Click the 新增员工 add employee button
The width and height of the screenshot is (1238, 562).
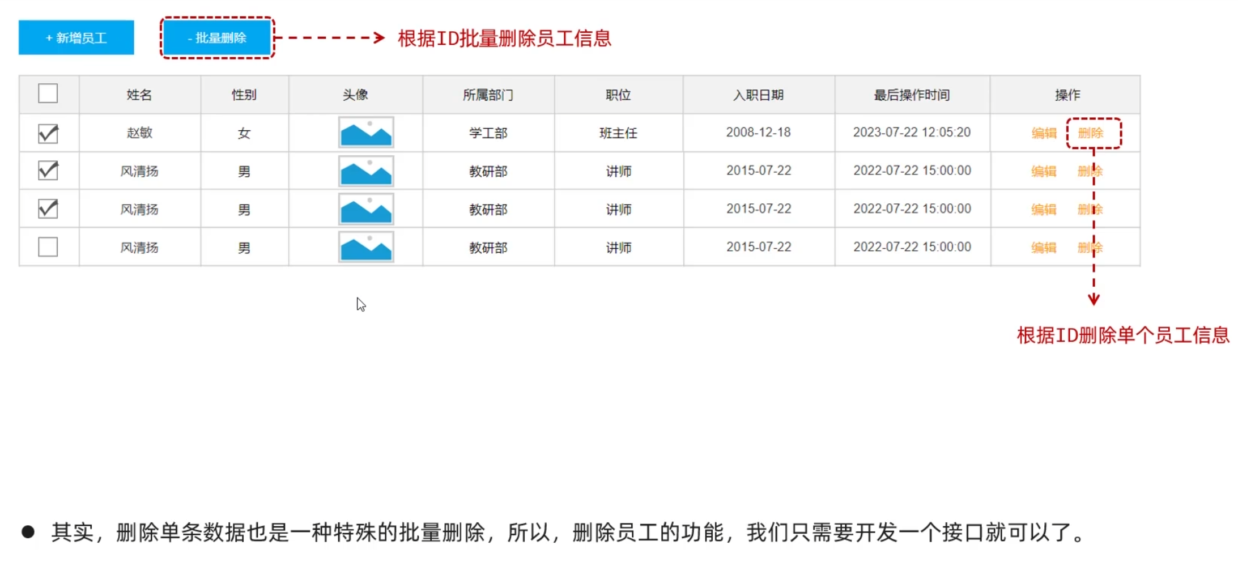pyautogui.click(x=76, y=38)
